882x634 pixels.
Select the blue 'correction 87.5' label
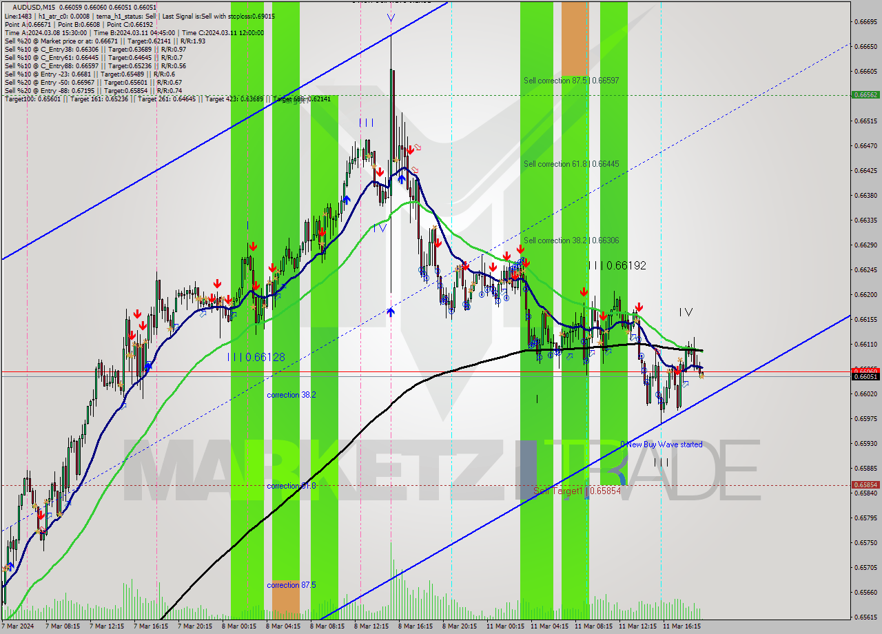pos(291,585)
